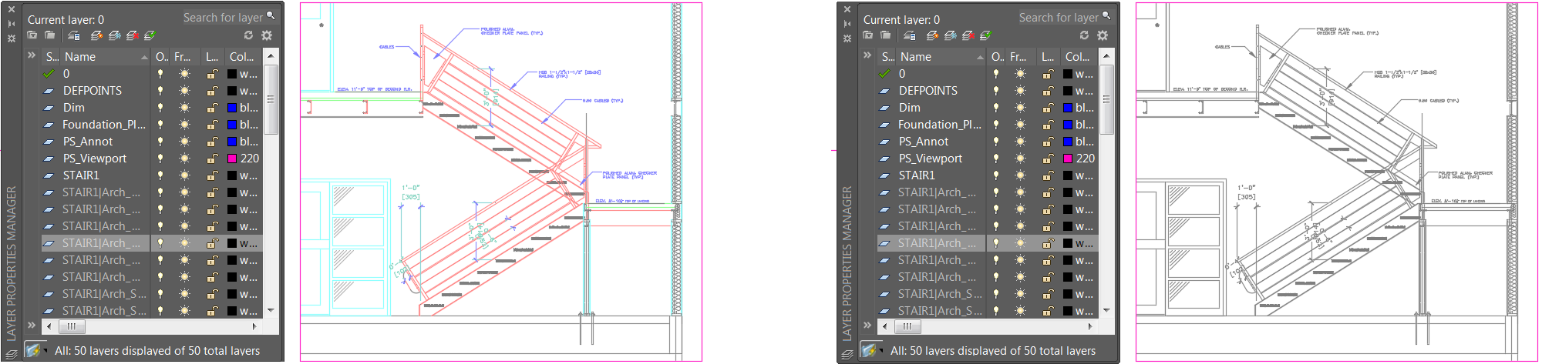
Task: Select the Dim layer row in right panel
Action: (x=988, y=108)
